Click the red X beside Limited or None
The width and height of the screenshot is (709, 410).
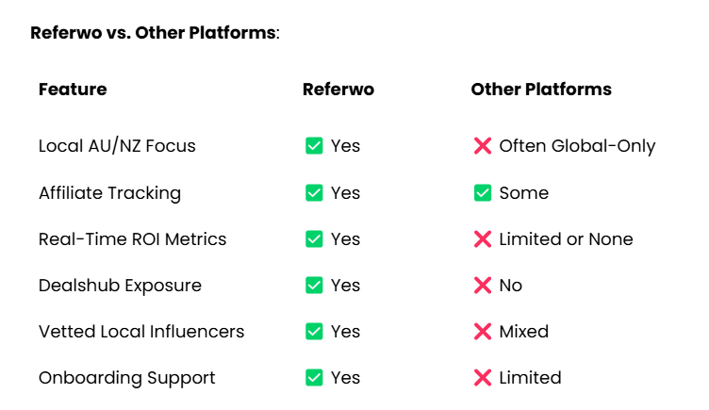pyautogui.click(x=482, y=239)
